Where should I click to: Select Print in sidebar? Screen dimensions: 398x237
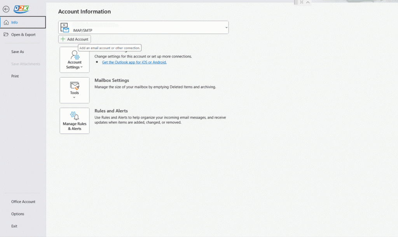(15, 76)
